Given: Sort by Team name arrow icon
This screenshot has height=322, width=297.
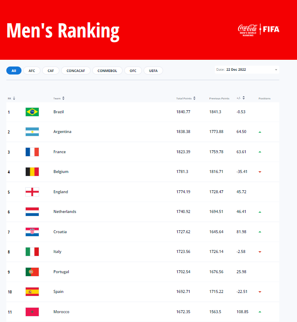Looking at the screenshot, I should pos(64,98).
